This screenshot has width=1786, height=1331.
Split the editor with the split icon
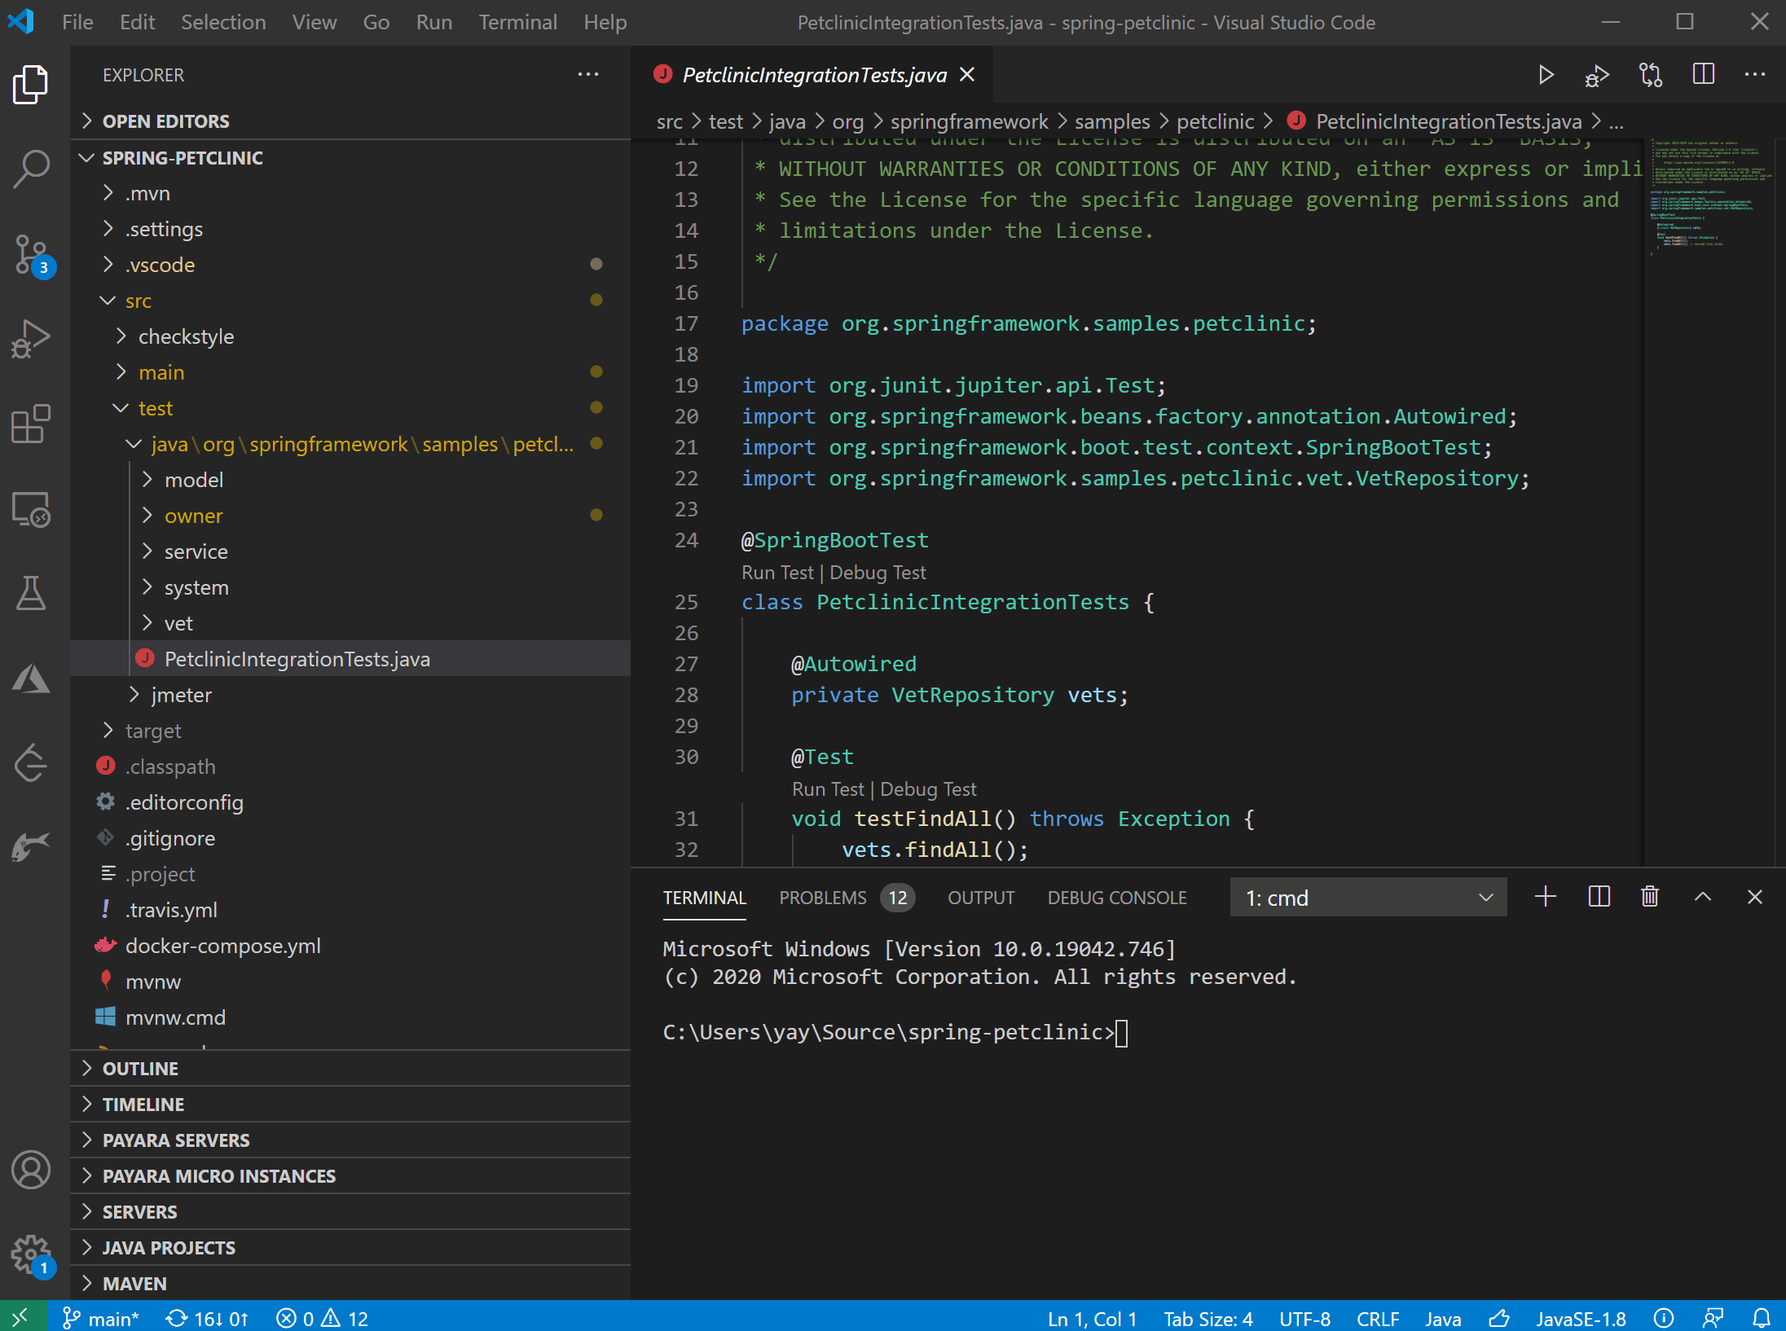point(1703,74)
